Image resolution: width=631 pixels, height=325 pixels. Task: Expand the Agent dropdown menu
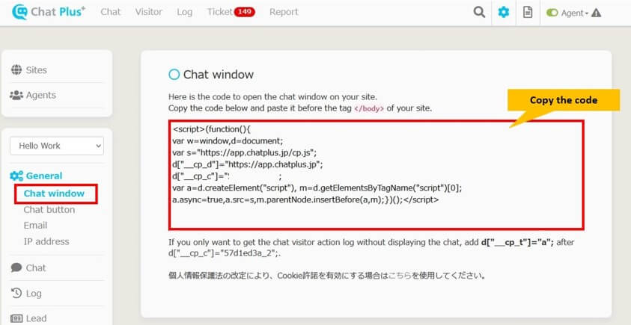pos(575,13)
